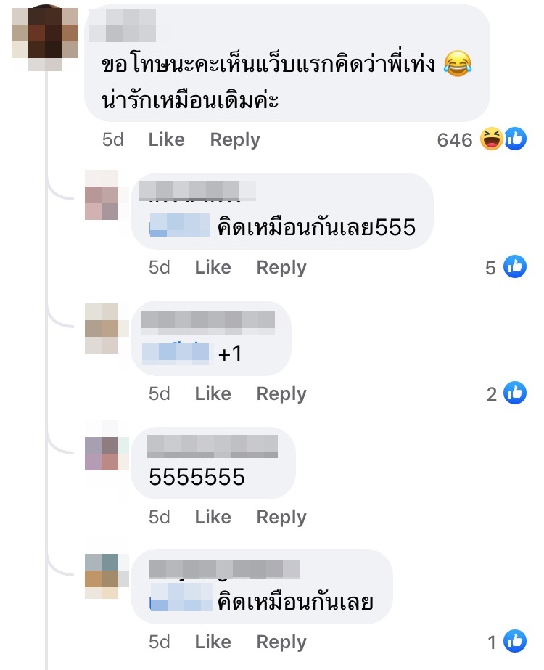Click the laughing reaction icon beside 646
The width and height of the screenshot is (544, 670).
tap(492, 139)
